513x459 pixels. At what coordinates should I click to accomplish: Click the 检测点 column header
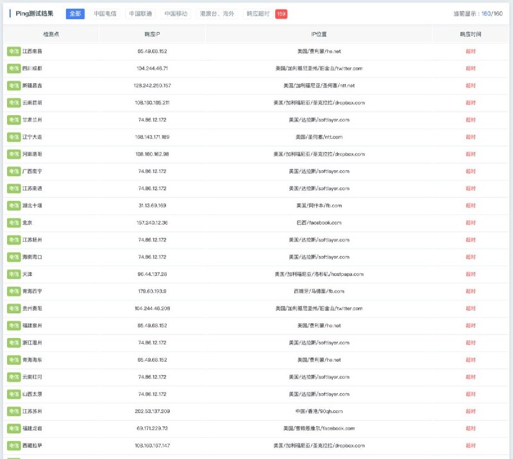pyautogui.click(x=51, y=34)
